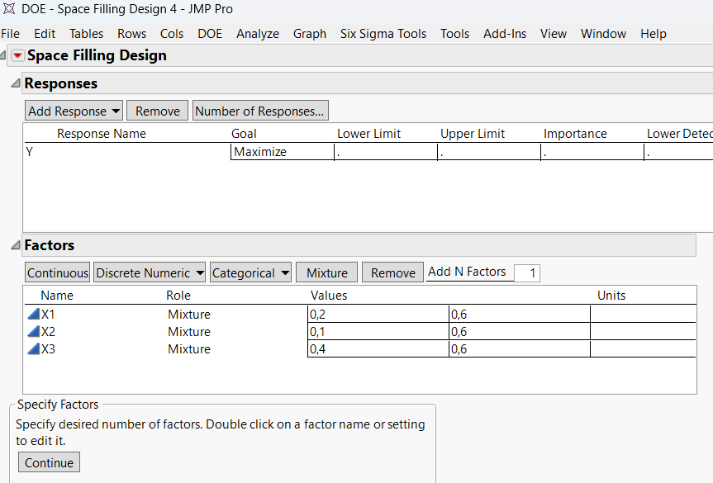Viewport: 713px width, 483px height.
Task: Open the Add Response dropdown
Action: tap(74, 111)
